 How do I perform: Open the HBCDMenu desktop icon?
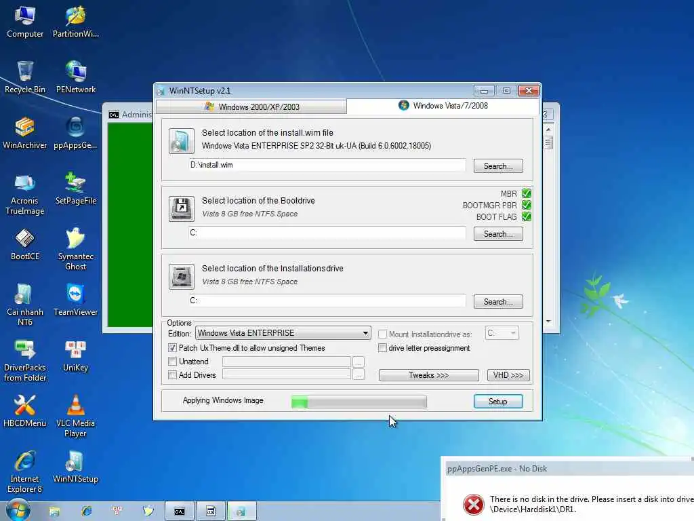point(25,412)
